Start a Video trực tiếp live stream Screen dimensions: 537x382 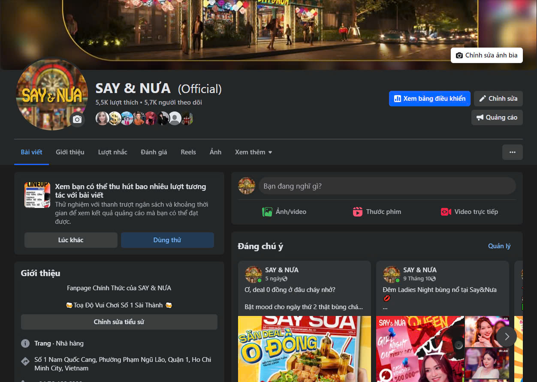(469, 212)
